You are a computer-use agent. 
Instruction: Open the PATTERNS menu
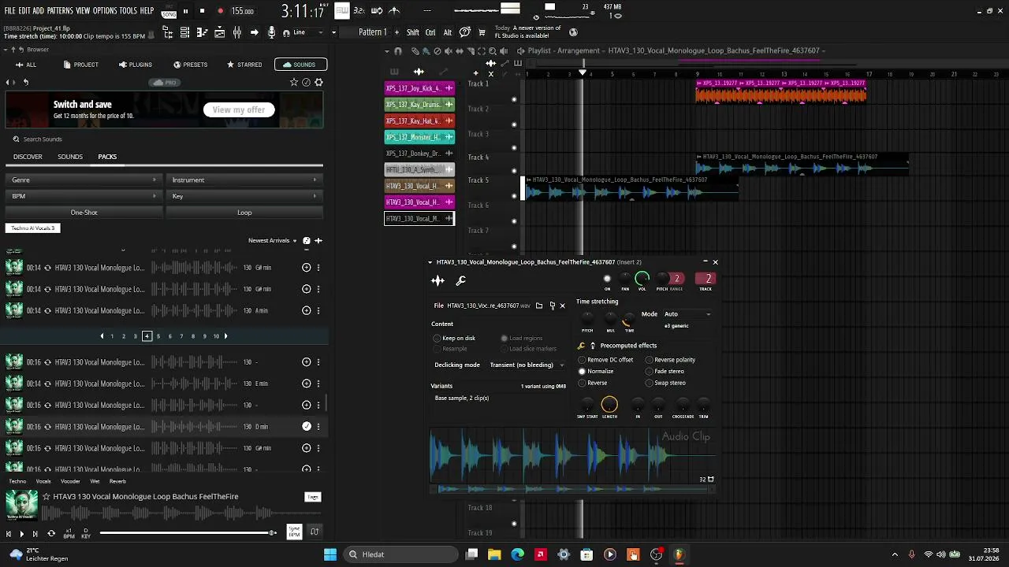[x=60, y=11]
